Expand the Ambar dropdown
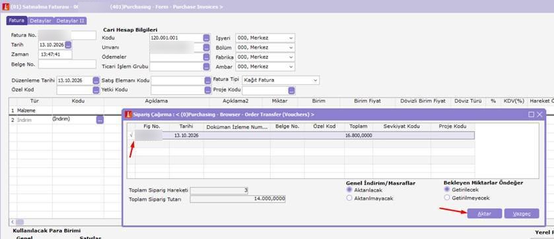This screenshot has width=554, height=239. point(291,66)
